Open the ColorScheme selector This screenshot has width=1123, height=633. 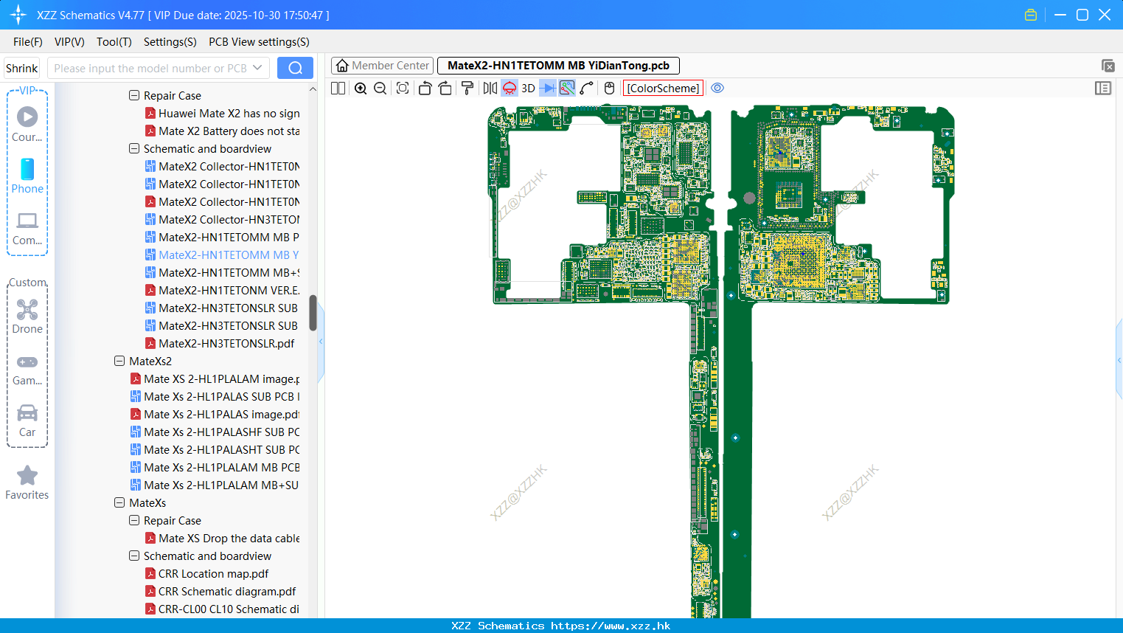(663, 88)
